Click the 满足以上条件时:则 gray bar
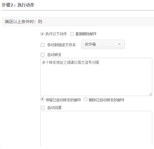This screenshot has height=149, width=154. coord(78,21)
